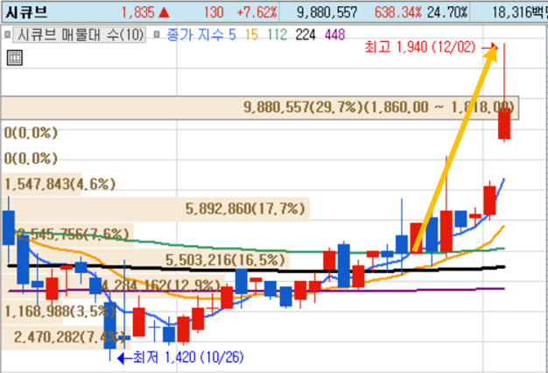Click the stock name 시큐브 in header
The image size is (548, 373).
click(x=26, y=12)
